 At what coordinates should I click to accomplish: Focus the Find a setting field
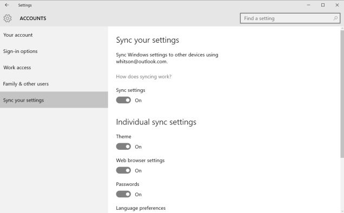[x=290, y=18]
